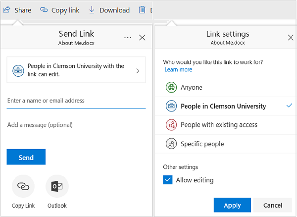Select the Anyone link option
297x217 pixels.
point(225,87)
